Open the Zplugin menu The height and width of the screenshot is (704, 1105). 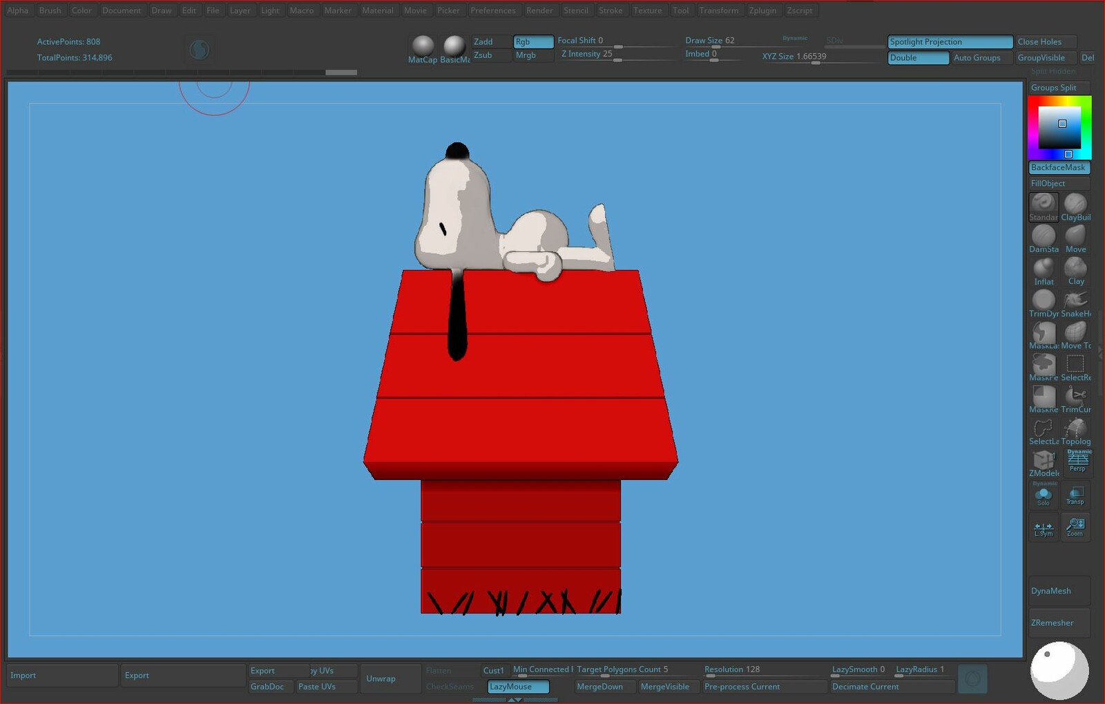[x=762, y=10]
